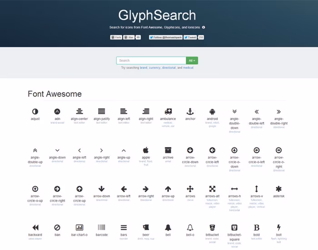The image size is (318, 250).
Task: Click the currency search suggestion link
Action: (x=154, y=68)
